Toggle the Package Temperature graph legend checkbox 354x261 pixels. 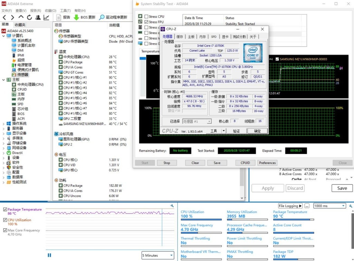(x=4, y=209)
